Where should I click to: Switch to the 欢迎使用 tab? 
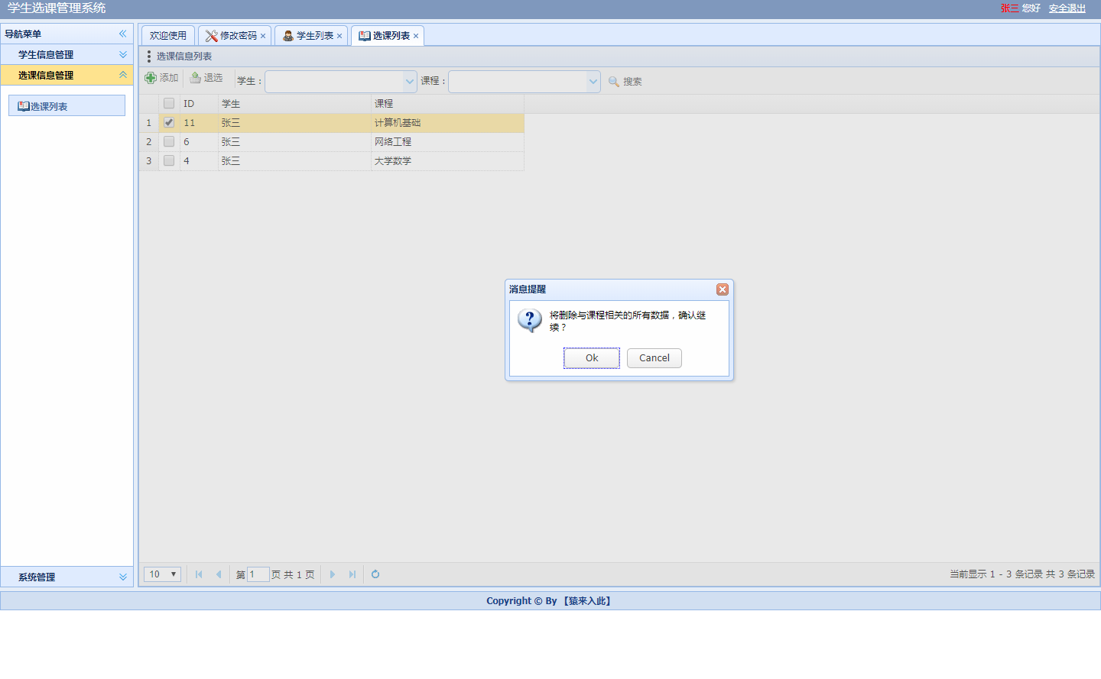tap(168, 36)
